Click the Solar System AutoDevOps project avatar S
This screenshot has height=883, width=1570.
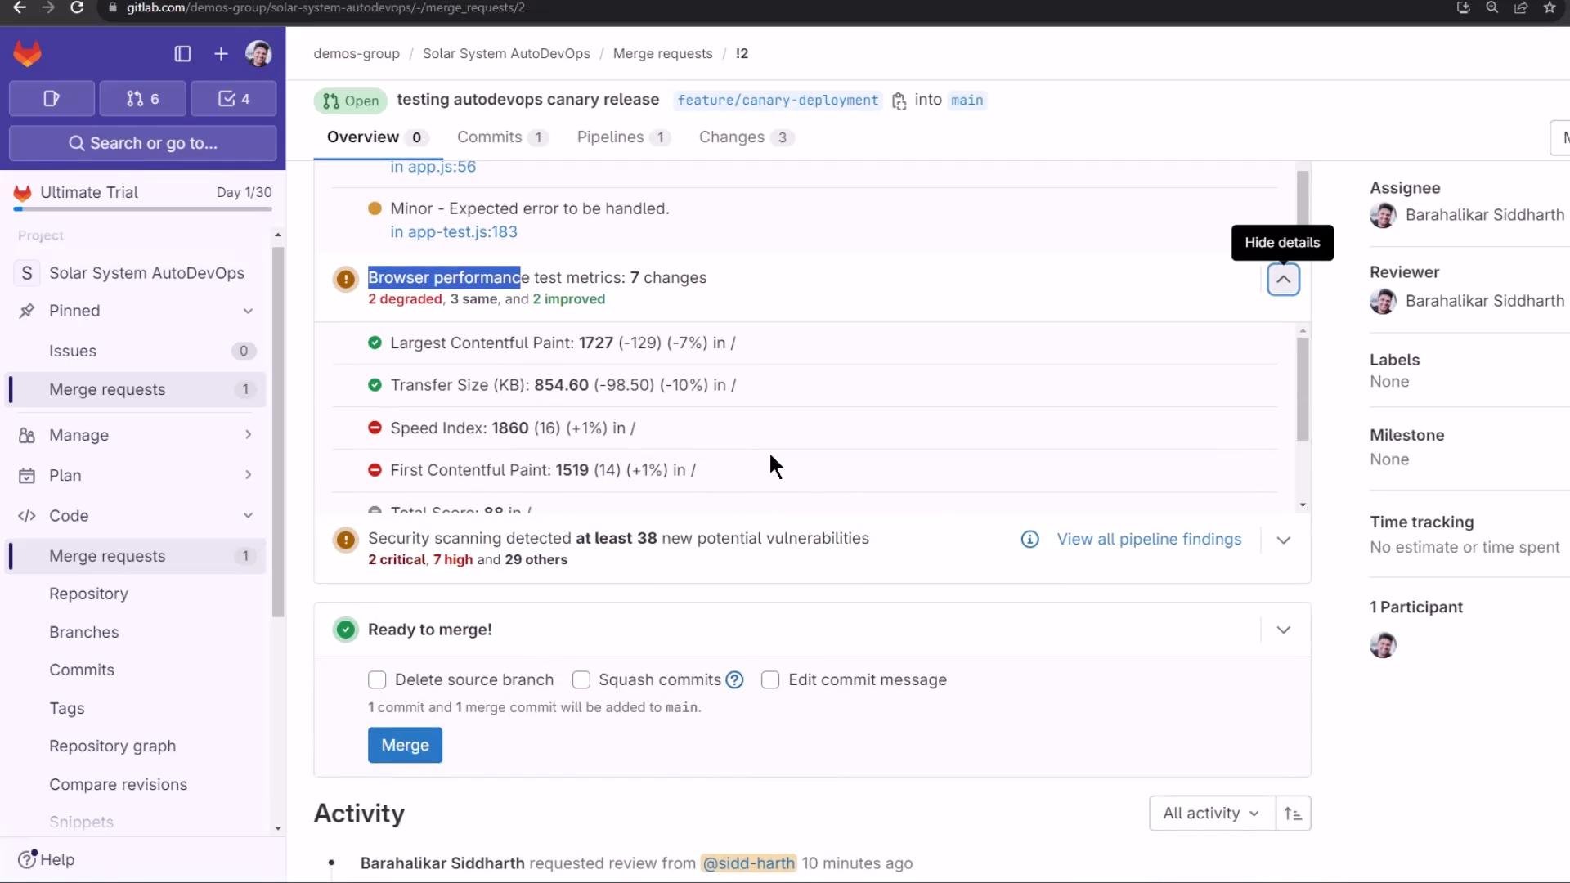(27, 273)
